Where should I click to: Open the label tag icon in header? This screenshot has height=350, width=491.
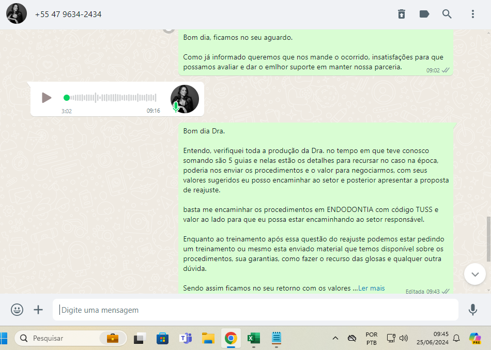(424, 14)
